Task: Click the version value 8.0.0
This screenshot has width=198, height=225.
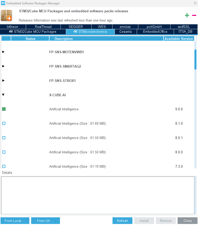Action: click(179, 152)
